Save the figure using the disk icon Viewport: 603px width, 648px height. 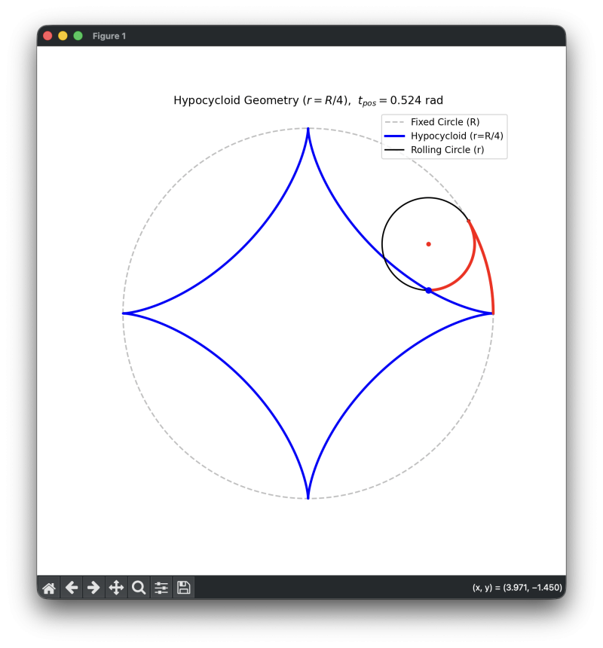pos(184,588)
